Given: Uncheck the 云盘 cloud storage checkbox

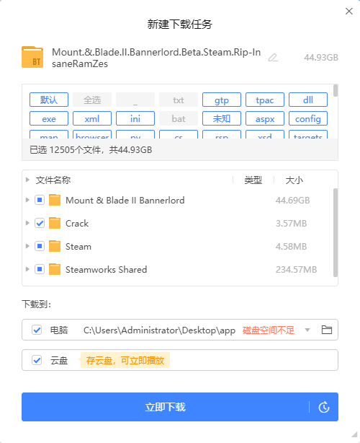Looking at the screenshot, I should pos(37,360).
